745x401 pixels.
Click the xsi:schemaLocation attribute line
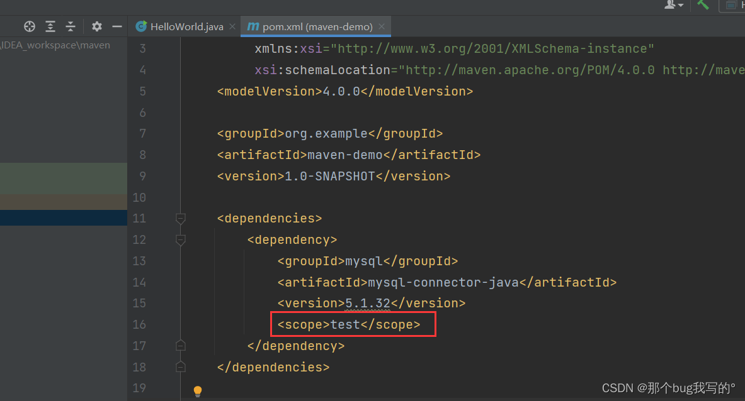coord(499,70)
